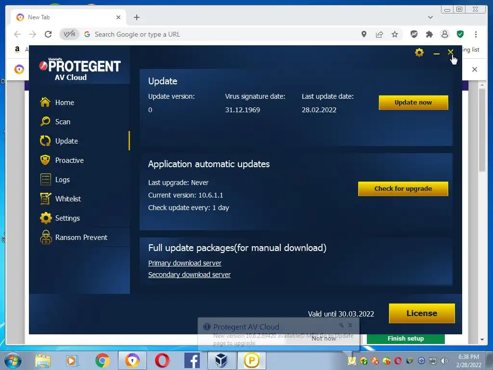Click the green Finish setup button

click(405, 339)
